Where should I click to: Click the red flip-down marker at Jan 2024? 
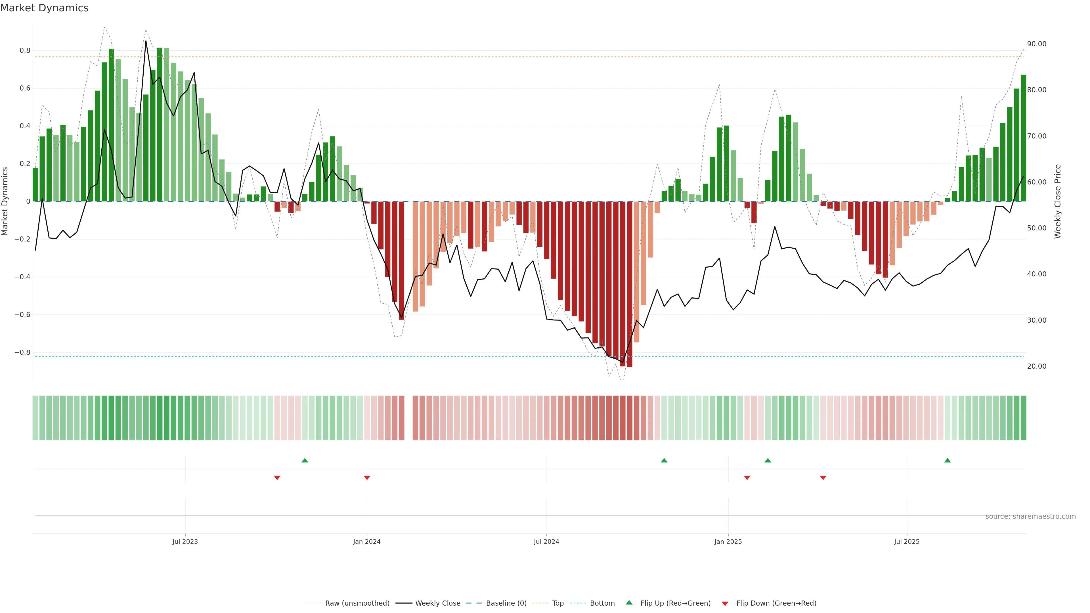point(367,478)
